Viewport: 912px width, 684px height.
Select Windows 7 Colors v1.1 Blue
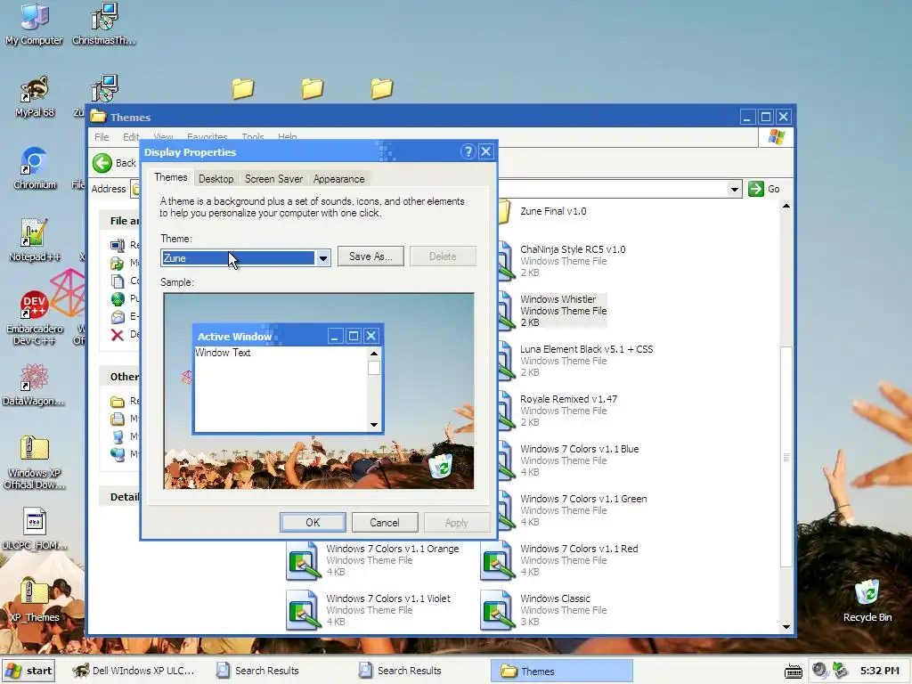[569, 460]
